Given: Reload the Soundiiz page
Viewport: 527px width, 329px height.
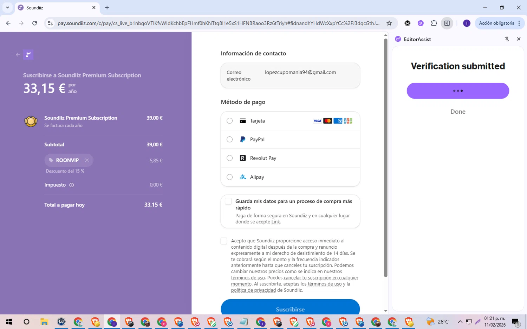Looking at the screenshot, I should [34, 23].
